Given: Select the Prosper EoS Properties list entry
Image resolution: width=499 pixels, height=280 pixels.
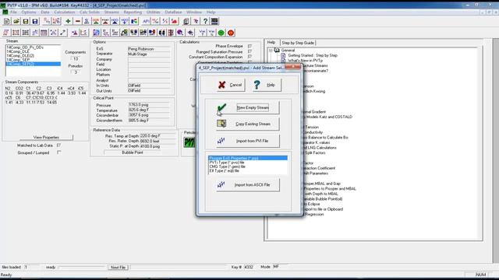Looking at the screenshot, I should pos(248,158).
